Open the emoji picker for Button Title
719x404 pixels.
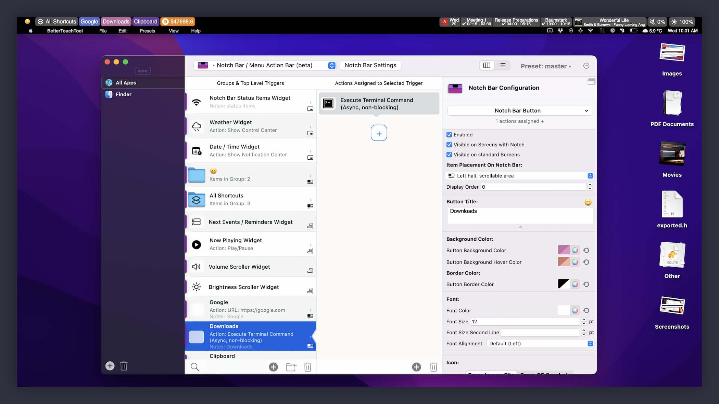tap(588, 202)
